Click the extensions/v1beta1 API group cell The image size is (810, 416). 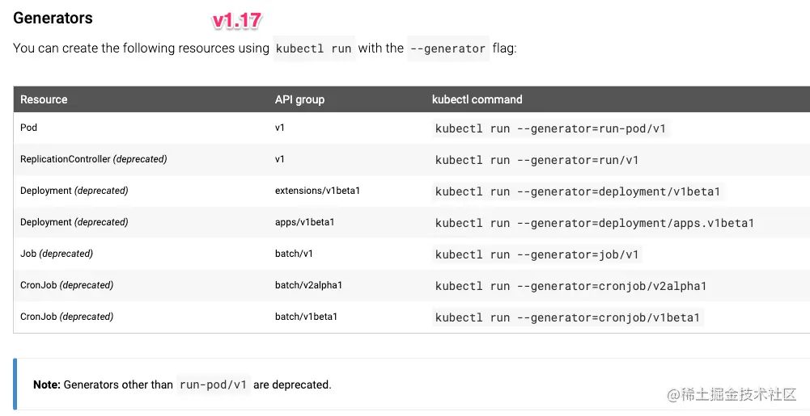(317, 191)
